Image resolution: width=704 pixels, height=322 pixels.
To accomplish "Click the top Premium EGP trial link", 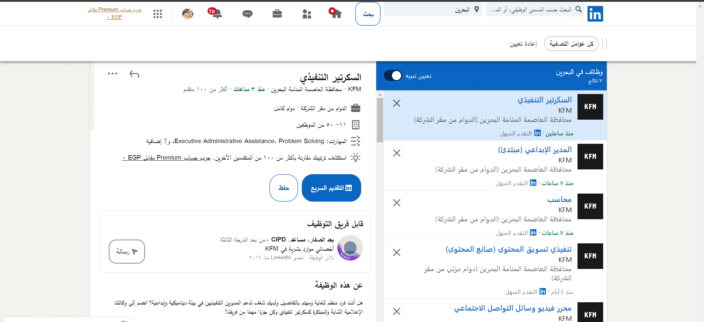I will coord(114,13).
